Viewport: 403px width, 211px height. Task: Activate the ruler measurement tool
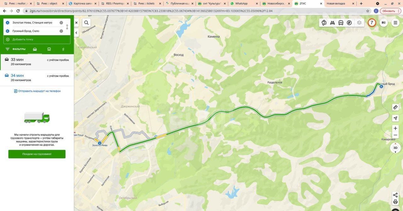coord(395,107)
